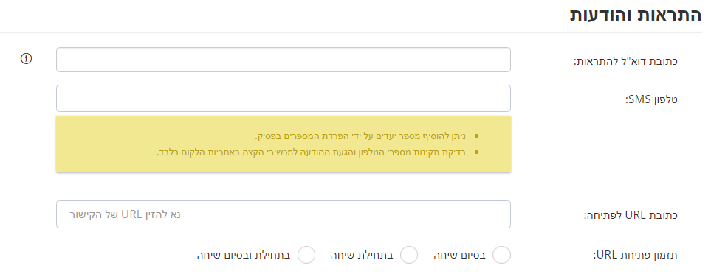This screenshot has width=711, height=274.
Task: Click the טלפון SMS field label
Action: (653, 99)
